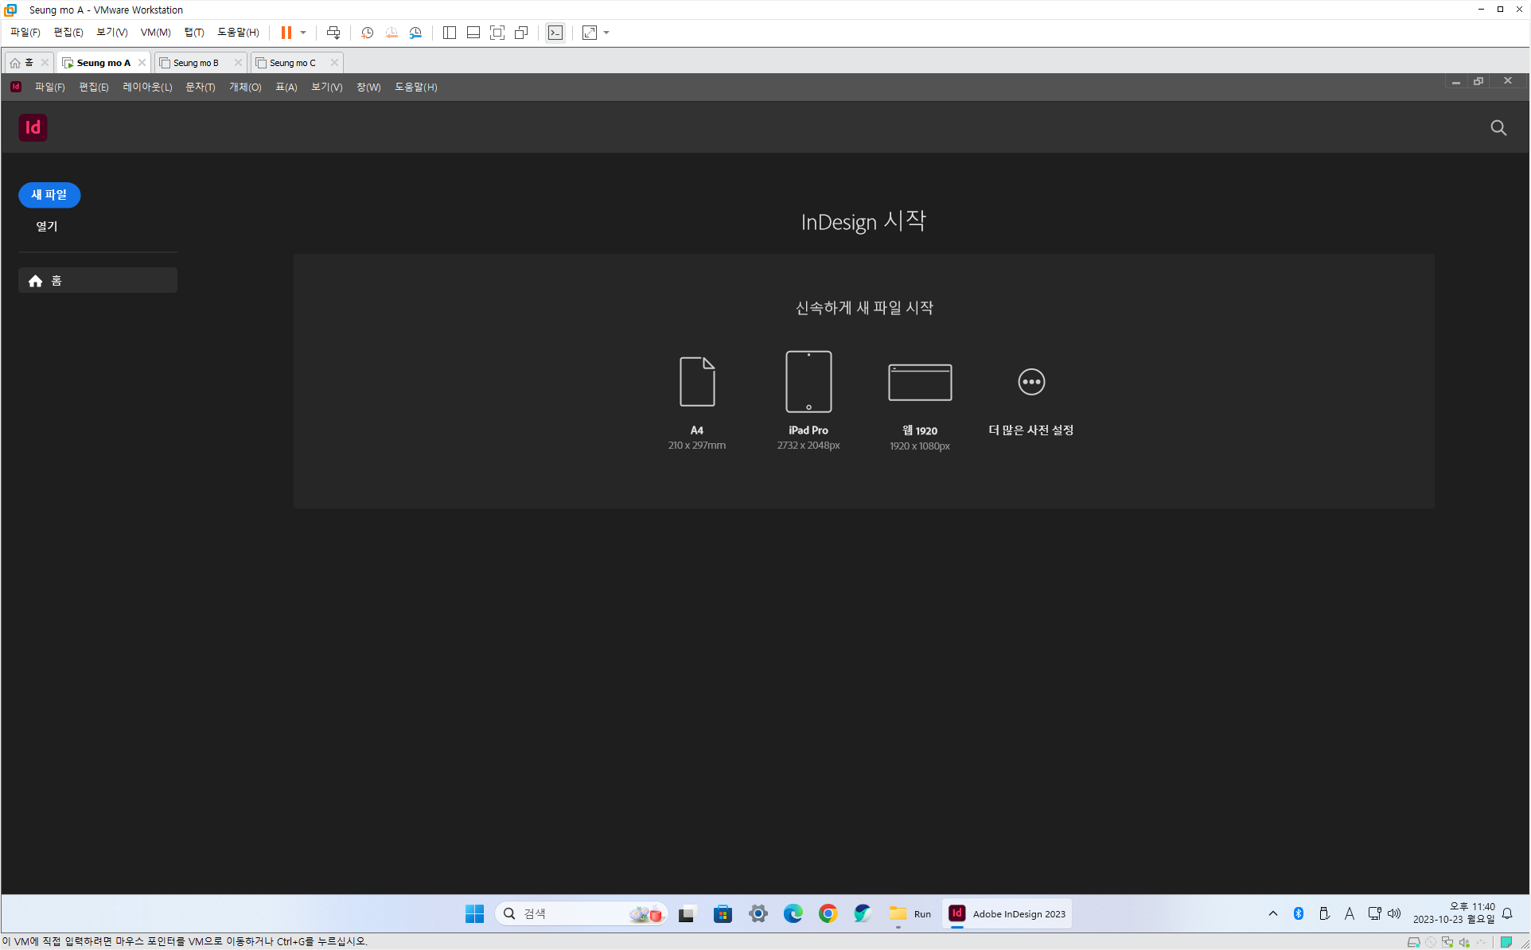The image size is (1531, 950).
Task: Enter VMware full screen mode icon
Action: click(x=497, y=33)
